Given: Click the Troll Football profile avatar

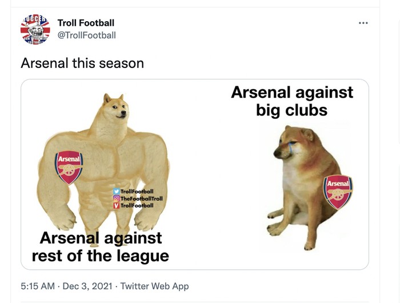Looking at the screenshot, I should click(x=35, y=30).
